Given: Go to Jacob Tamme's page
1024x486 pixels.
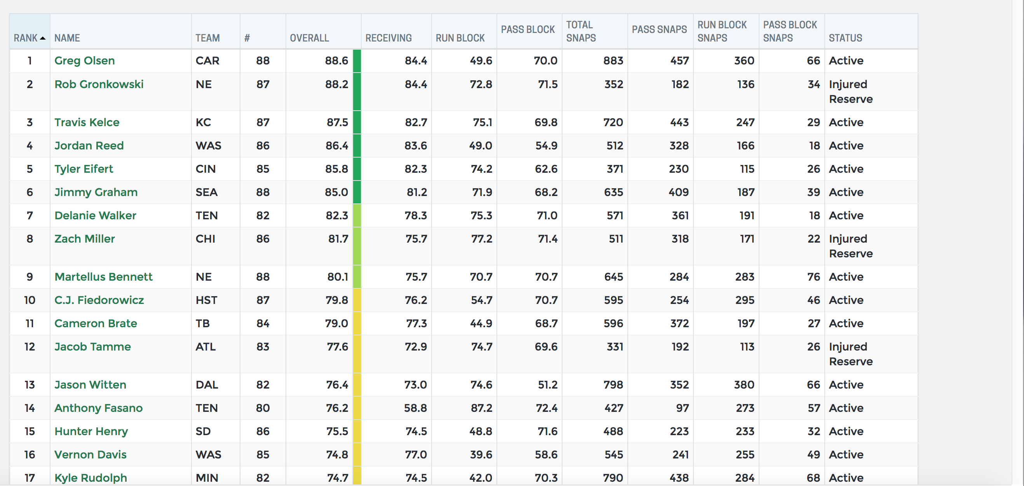Looking at the screenshot, I should click(92, 347).
